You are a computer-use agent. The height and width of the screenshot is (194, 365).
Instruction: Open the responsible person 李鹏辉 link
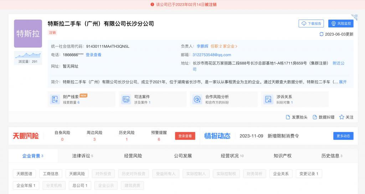tap(202, 46)
